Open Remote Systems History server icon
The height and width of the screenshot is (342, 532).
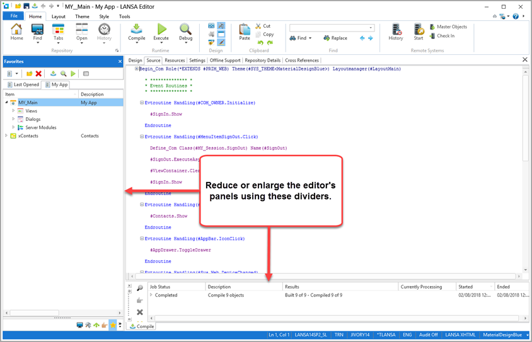click(396, 30)
